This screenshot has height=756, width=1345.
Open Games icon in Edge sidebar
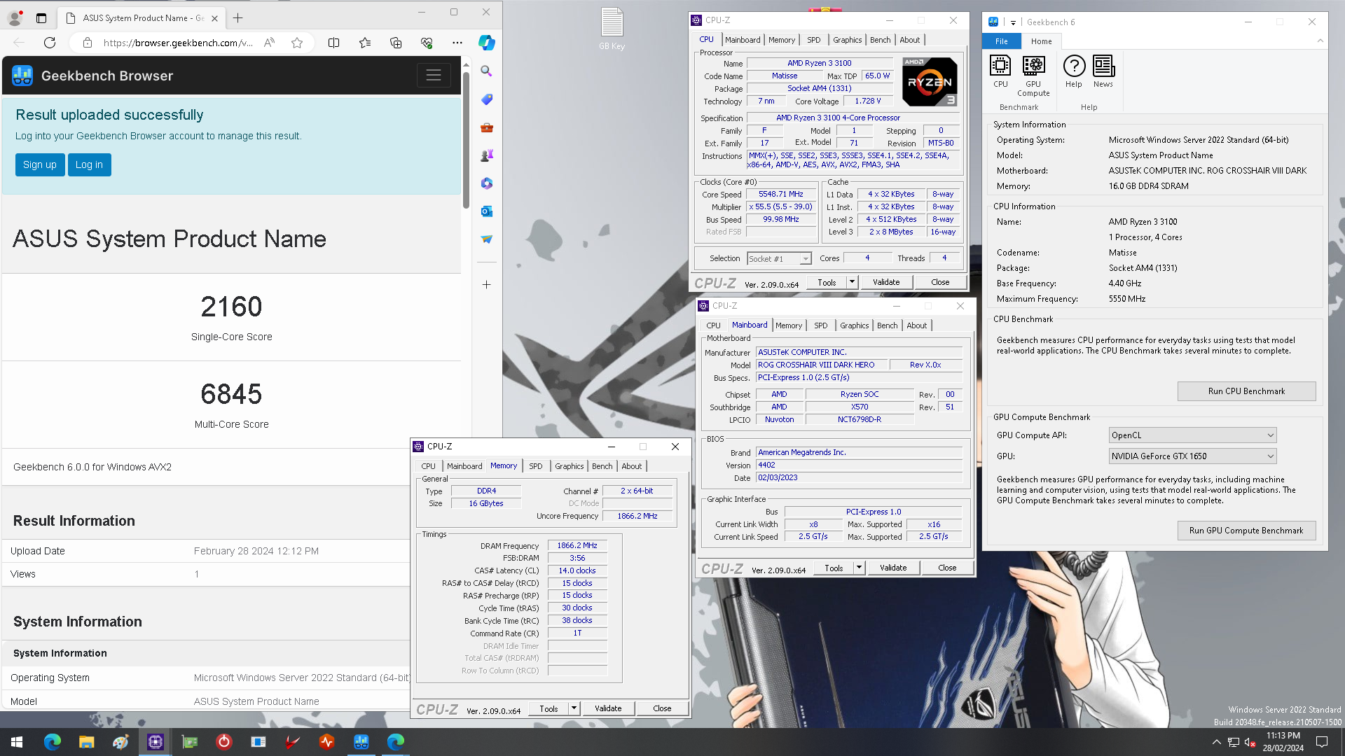[x=487, y=155]
